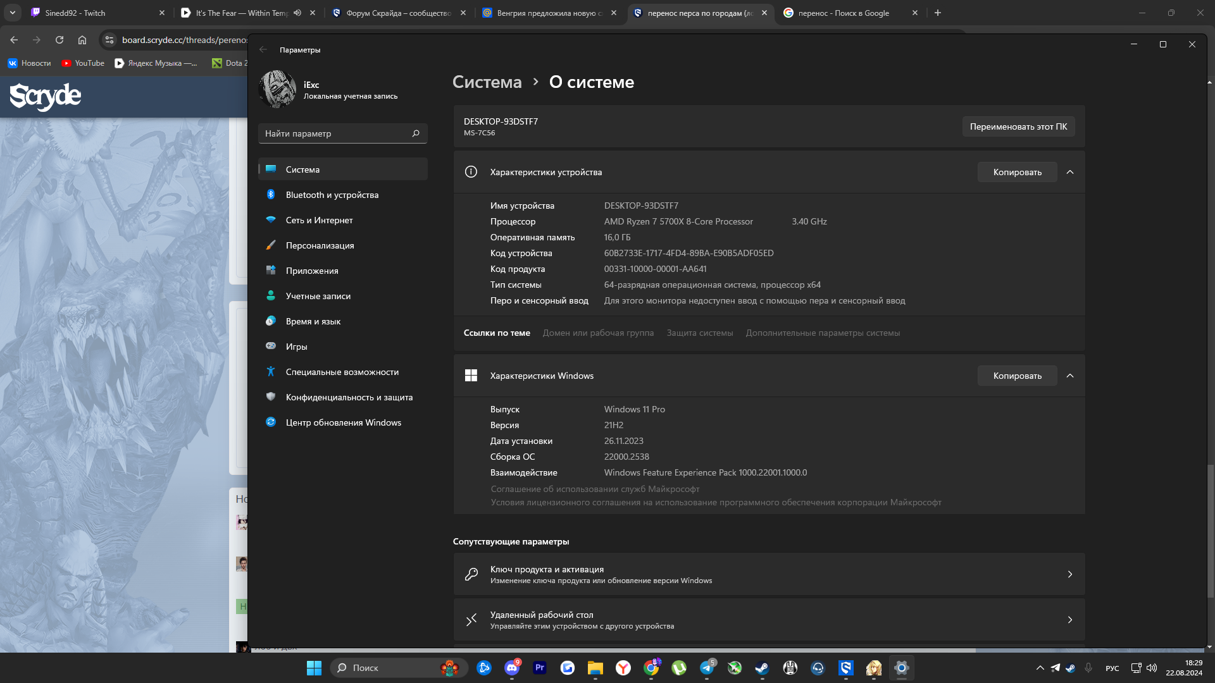Screen dimensions: 1215x683
Task: Select Персонализация in sidebar
Action: coord(320,245)
